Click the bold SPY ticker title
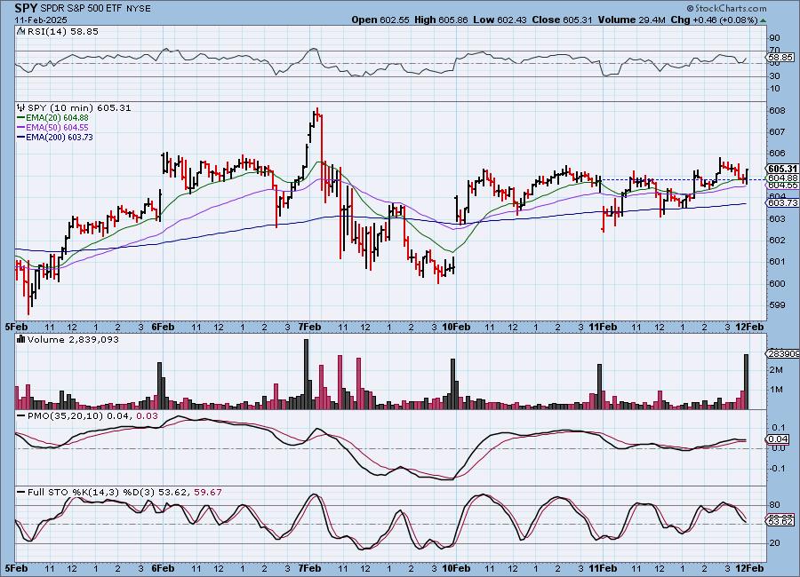 pyautogui.click(x=26, y=8)
